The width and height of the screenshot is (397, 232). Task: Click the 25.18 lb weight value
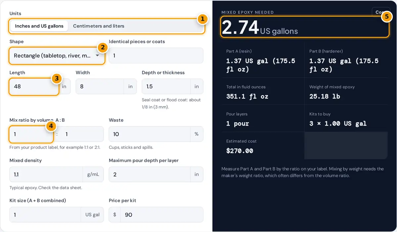325,97
